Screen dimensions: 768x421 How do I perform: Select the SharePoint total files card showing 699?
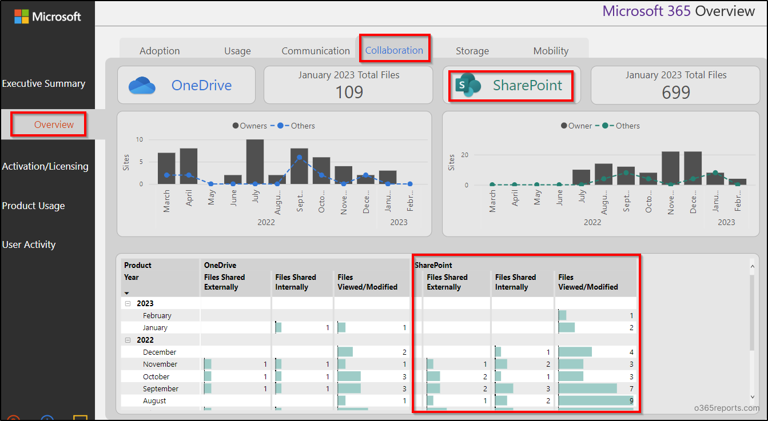click(676, 85)
